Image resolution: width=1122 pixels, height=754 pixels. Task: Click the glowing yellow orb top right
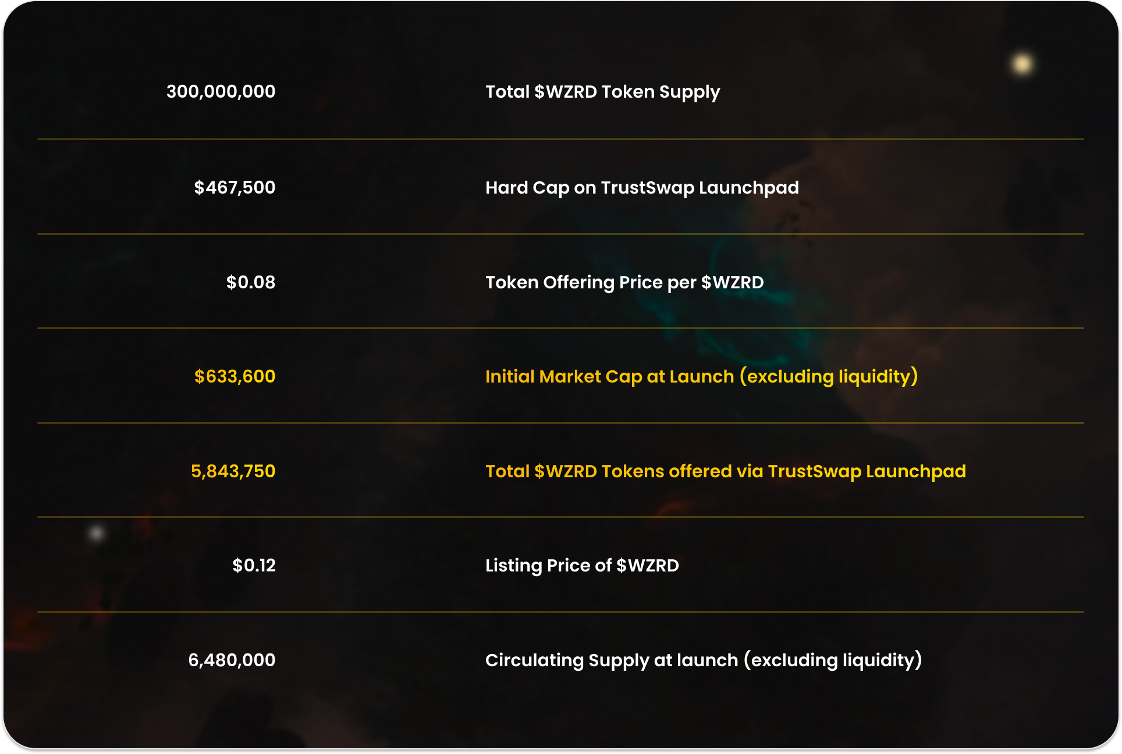pyautogui.click(x=1022, y=63)
